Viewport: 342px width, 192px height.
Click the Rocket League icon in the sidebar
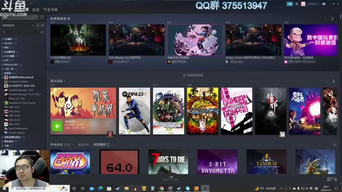[6, 133]
